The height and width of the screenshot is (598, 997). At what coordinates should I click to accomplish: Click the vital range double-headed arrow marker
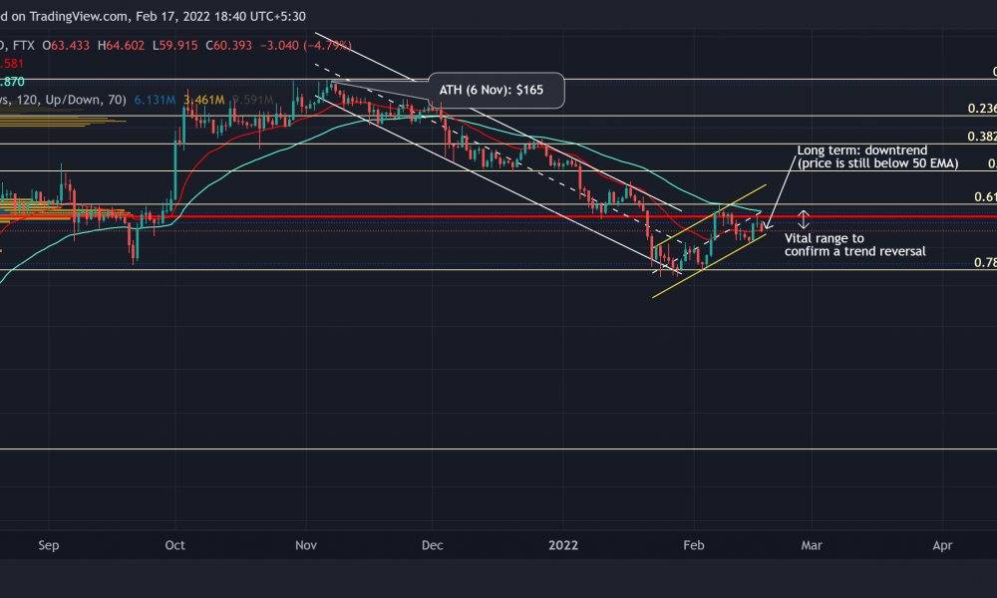click(x=803, y=220)
